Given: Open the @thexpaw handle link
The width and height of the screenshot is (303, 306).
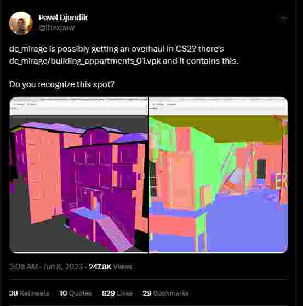Looking at the screenshot, I should click(x=57, y=27).
